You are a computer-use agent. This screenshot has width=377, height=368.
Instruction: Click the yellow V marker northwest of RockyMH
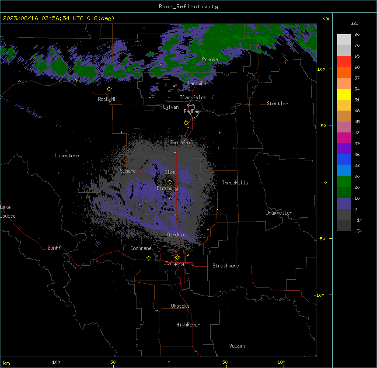click(77, 80)
